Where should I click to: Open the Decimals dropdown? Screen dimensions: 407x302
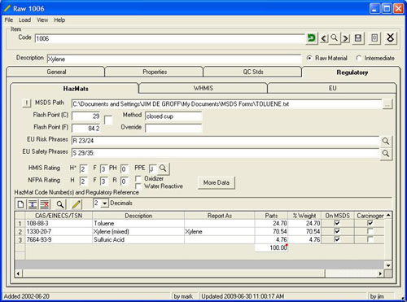point(105,204)
